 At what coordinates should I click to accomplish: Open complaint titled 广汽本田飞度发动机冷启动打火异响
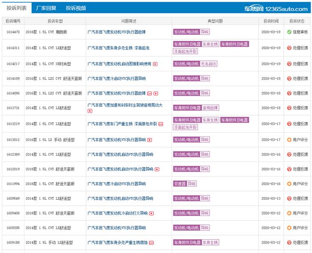click(117, 213)
